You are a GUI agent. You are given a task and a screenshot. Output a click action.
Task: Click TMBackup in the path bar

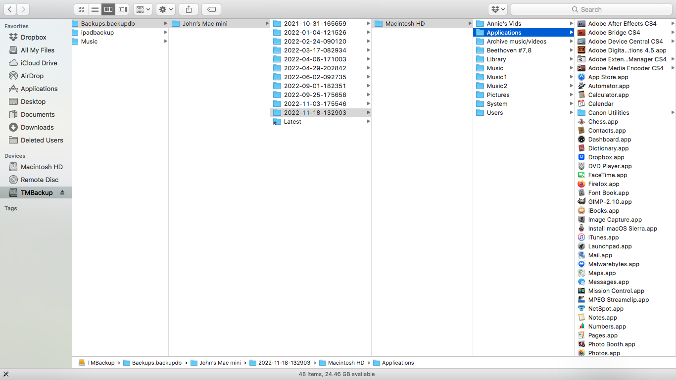tap(97, 363)
